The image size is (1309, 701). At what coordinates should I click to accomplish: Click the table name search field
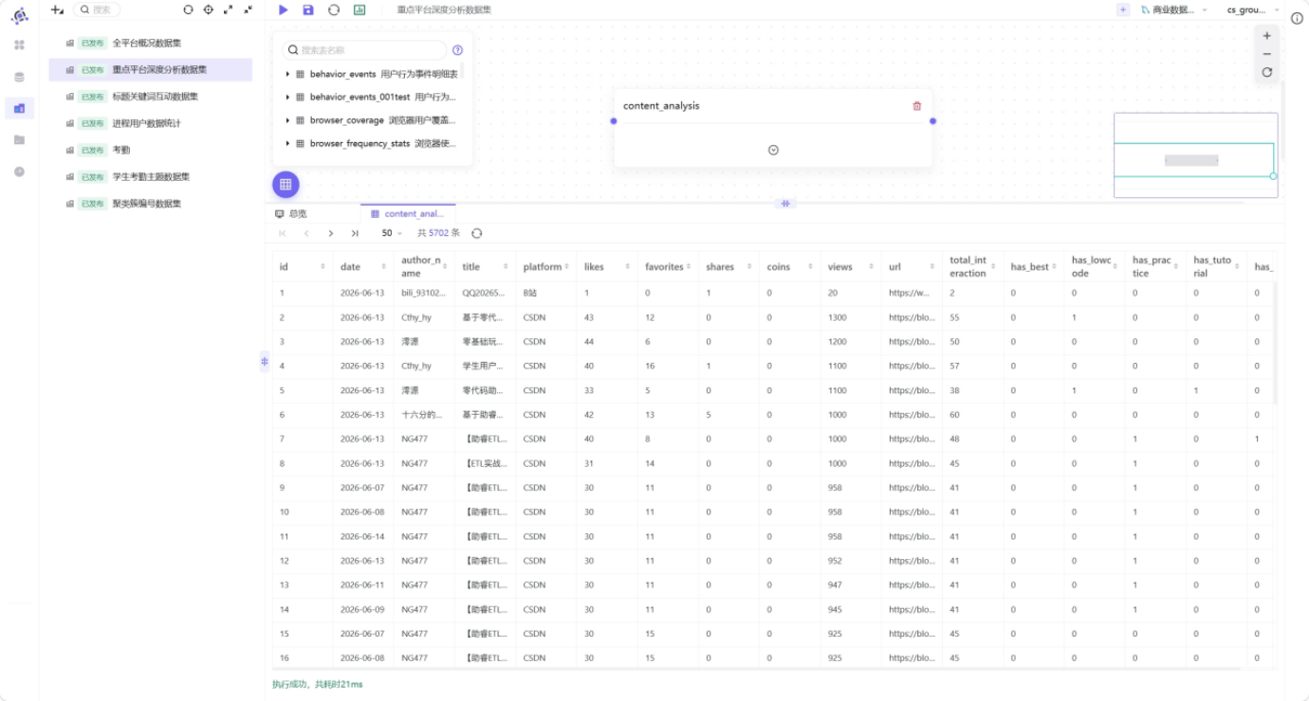coord(364,50)
